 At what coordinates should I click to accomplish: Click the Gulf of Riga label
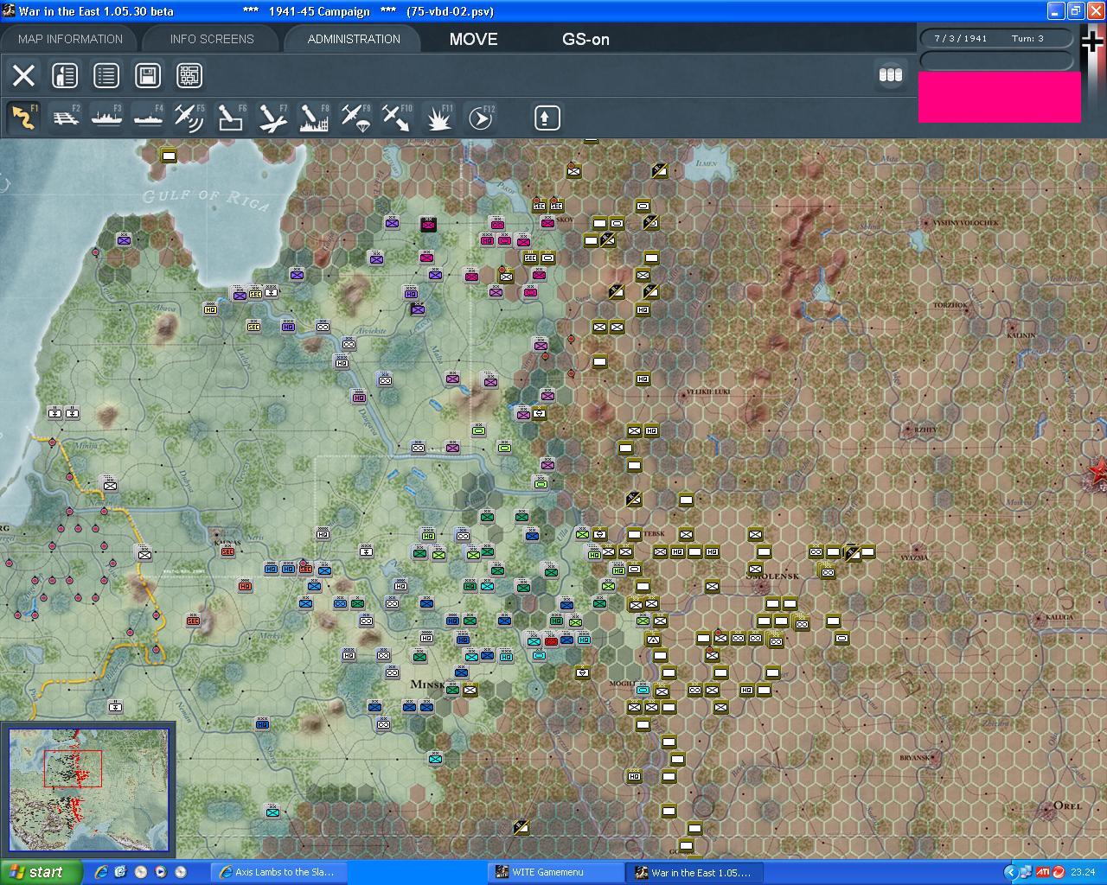click(x=206, y=201)
